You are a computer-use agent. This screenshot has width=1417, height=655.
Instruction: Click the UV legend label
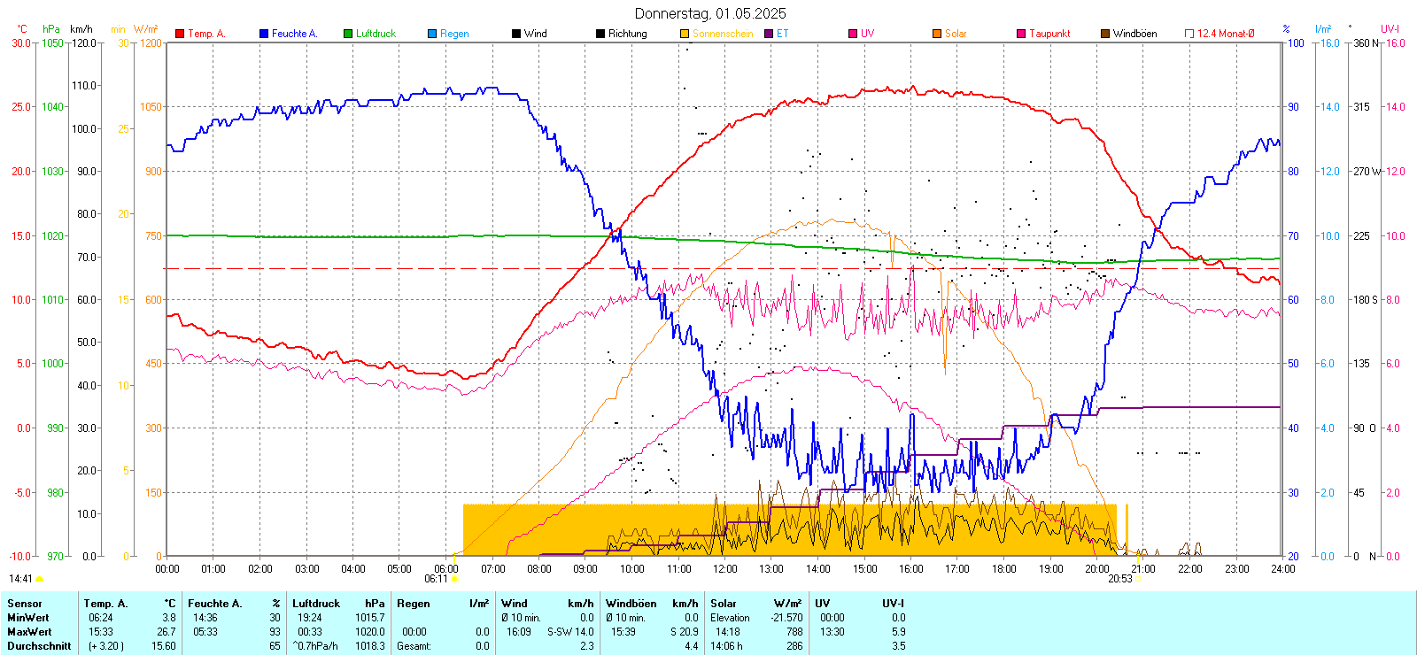click(867, 34)
